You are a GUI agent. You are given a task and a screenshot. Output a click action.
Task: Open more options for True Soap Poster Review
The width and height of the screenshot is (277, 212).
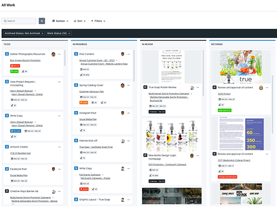[198, 87]
